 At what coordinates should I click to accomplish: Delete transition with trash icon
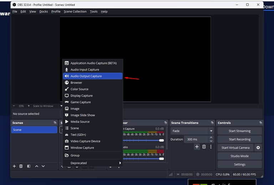pyautogui.click(x=204, y=147)
